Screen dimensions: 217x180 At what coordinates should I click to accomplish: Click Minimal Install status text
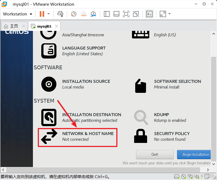[167, 87]
